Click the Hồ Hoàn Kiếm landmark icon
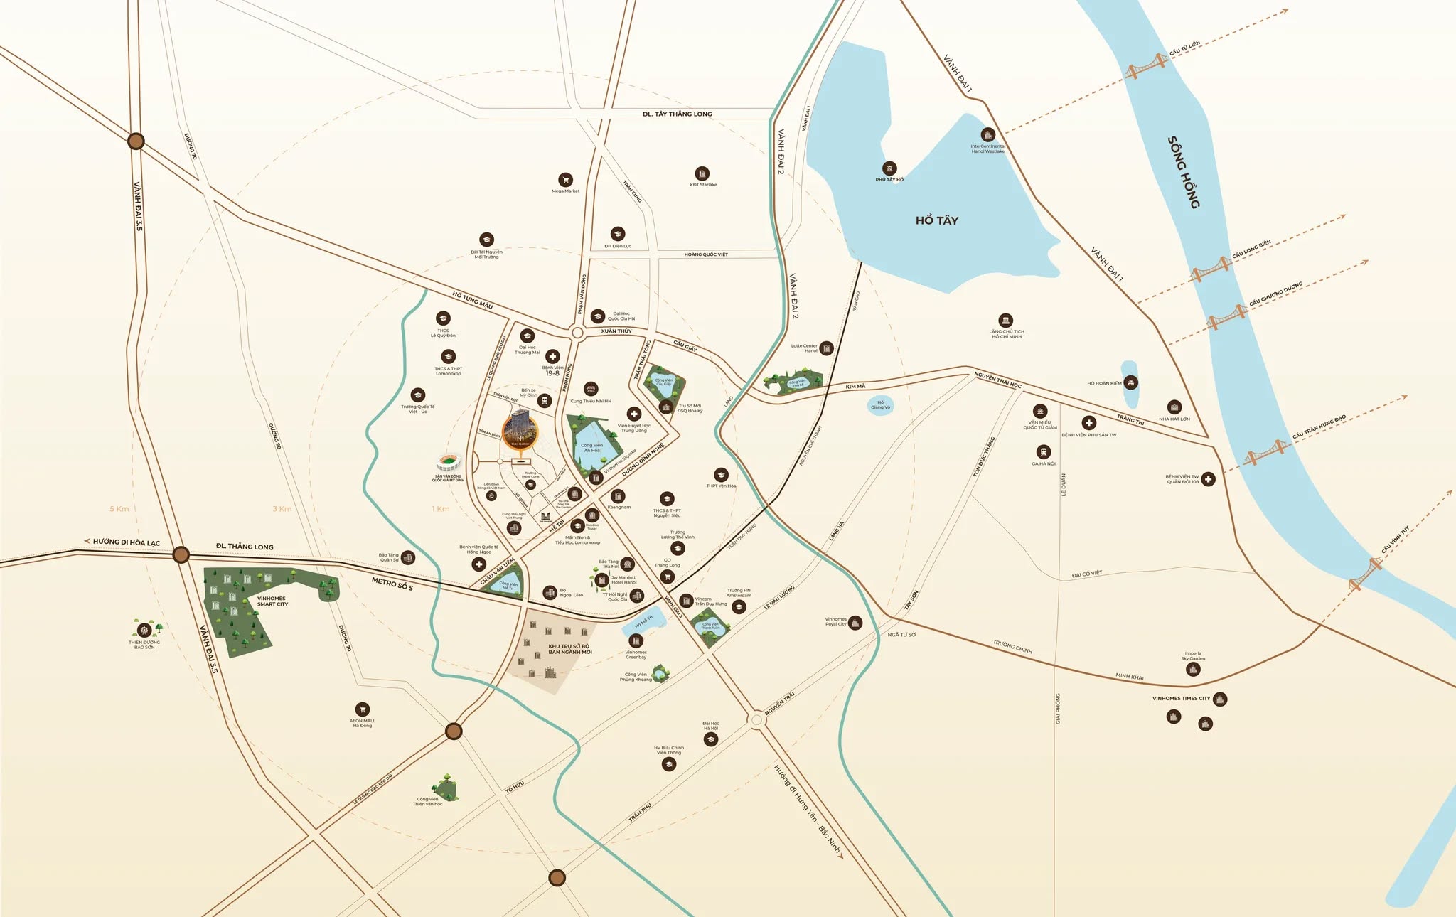The image size is (1456, 917). click(1131, 382)
